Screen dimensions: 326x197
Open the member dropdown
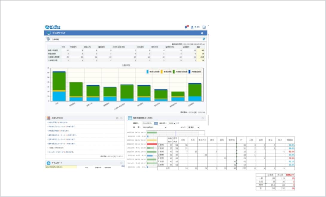click(x=193, y=127)
